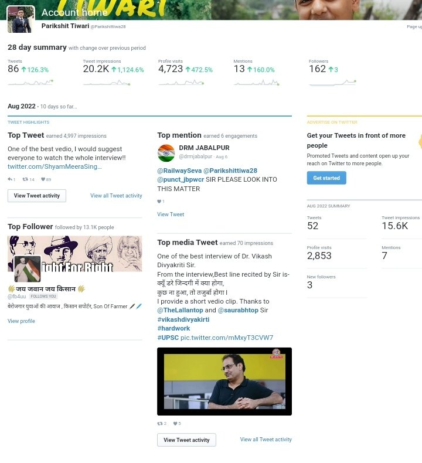Click the 13 Mentions value in 28 day summary
This screenshot has width=422, height=463.
coord(239,69)
